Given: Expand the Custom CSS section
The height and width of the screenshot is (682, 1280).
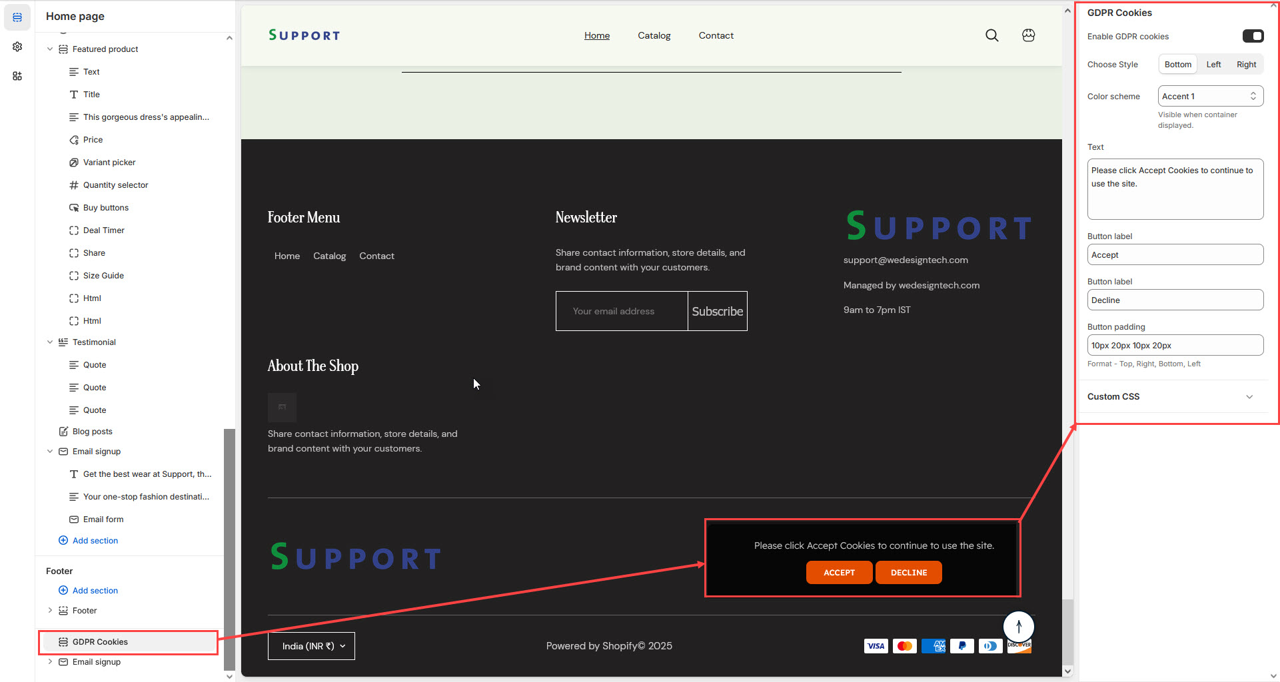Looking at the screenshot, I should coord(1249,397).
